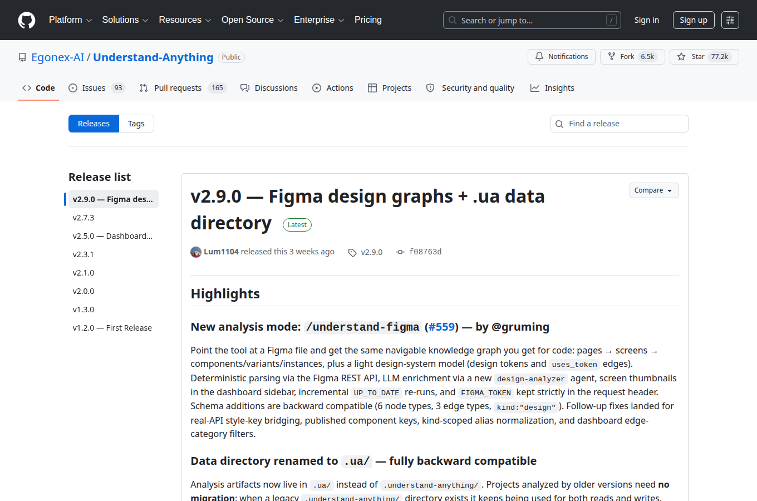
Task: Click the star count 77.2k
Action: click(720, 57)
